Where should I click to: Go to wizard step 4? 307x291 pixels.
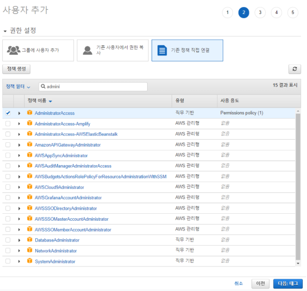tap(276, 13)
